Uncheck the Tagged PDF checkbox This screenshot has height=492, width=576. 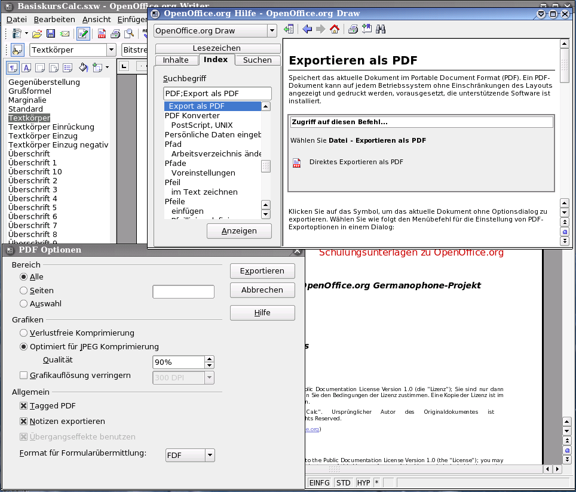(24, 406)
